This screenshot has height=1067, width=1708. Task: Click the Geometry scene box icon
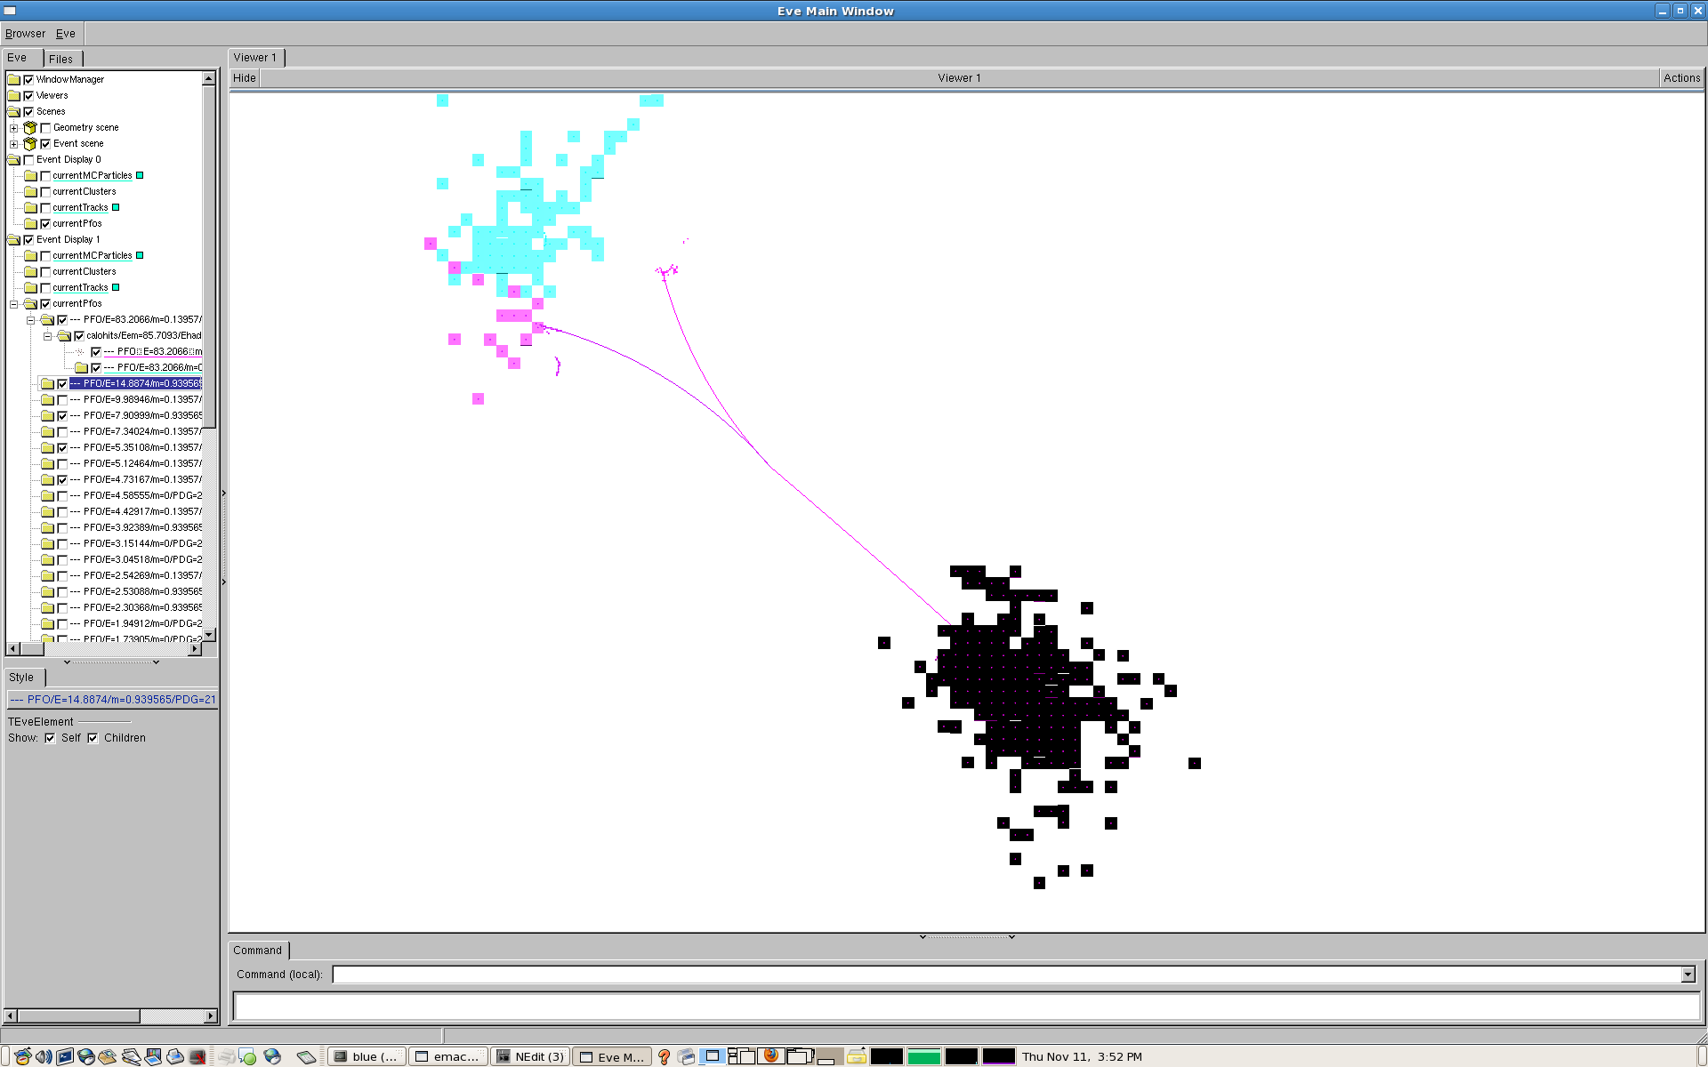click(30, 128)
